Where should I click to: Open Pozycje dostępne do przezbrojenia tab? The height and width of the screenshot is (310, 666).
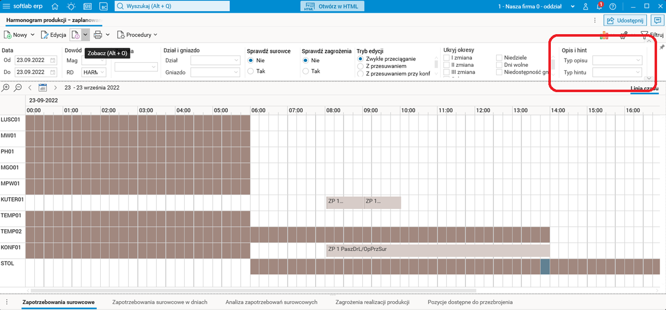pyautogui.click(x=470, y=302)
